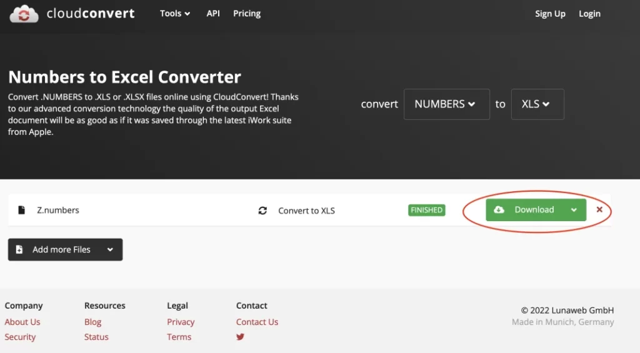
Task: Click the add-file document icon
Action: click(19, 249)
